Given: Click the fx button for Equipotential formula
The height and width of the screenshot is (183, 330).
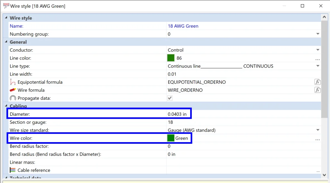Looking at the screenshot, I should point(317,82).
